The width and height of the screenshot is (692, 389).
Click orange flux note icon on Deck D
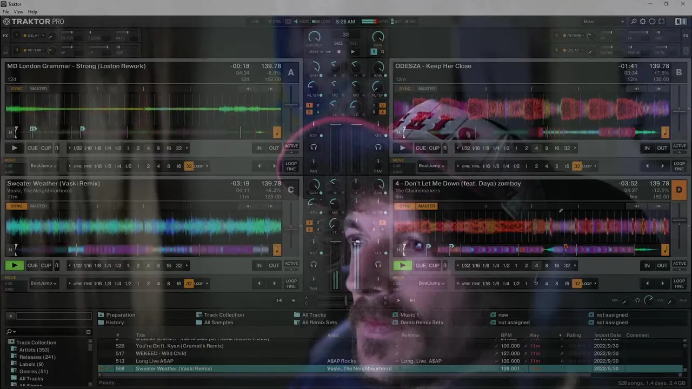[665, 250]
